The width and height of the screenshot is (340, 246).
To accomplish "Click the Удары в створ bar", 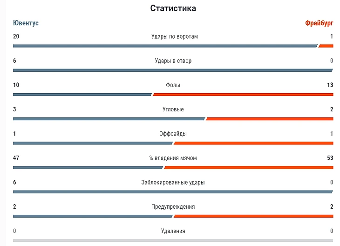I will 173,70.
